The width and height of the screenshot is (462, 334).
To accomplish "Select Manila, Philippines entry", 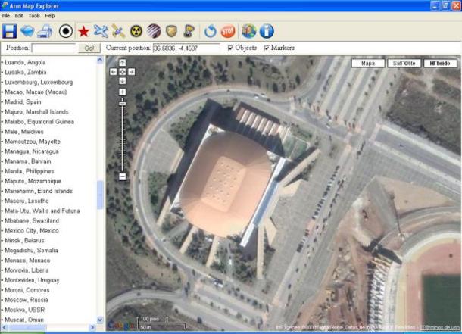I will pos(30,171).
